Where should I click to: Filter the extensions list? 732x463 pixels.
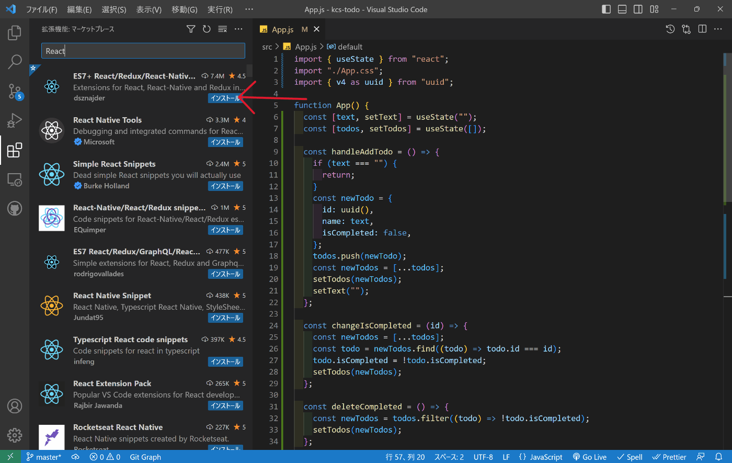point(190,29)
